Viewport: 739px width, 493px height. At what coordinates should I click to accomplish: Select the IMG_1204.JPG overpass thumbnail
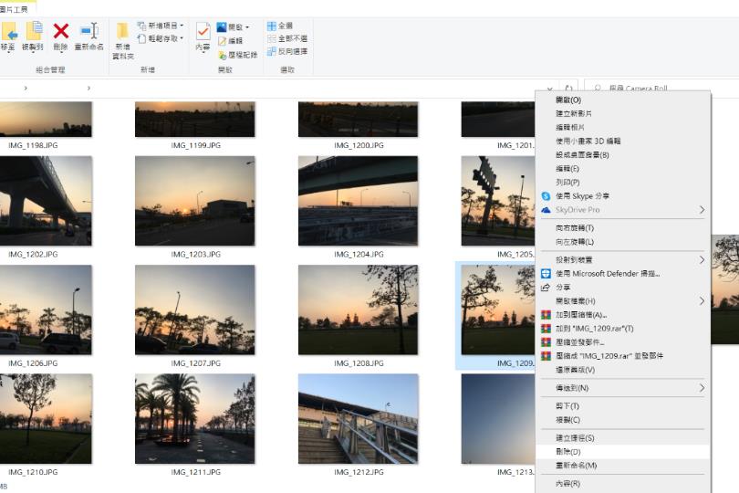tap(359, 201)
